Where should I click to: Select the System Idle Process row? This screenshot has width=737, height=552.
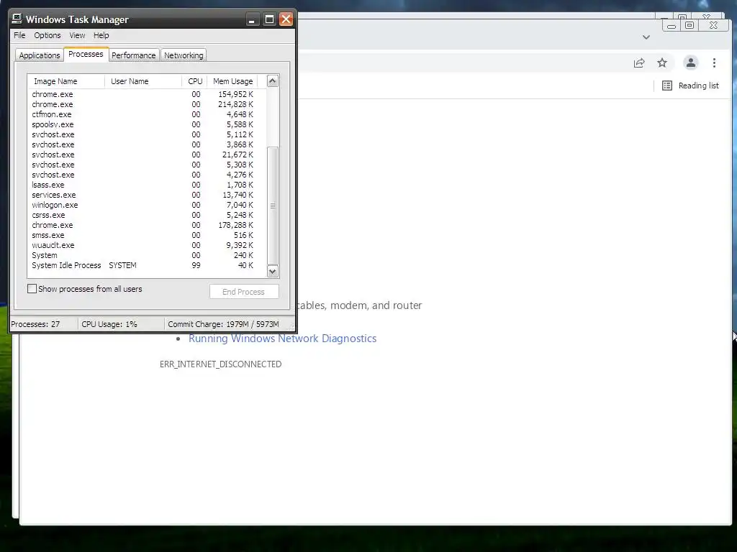point(147,265)
